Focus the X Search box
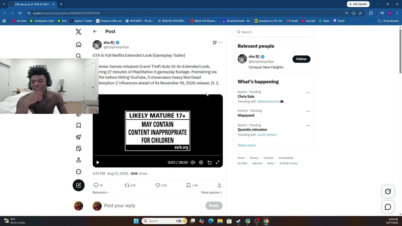Screen dimensions: 402x226 (274, 32)
